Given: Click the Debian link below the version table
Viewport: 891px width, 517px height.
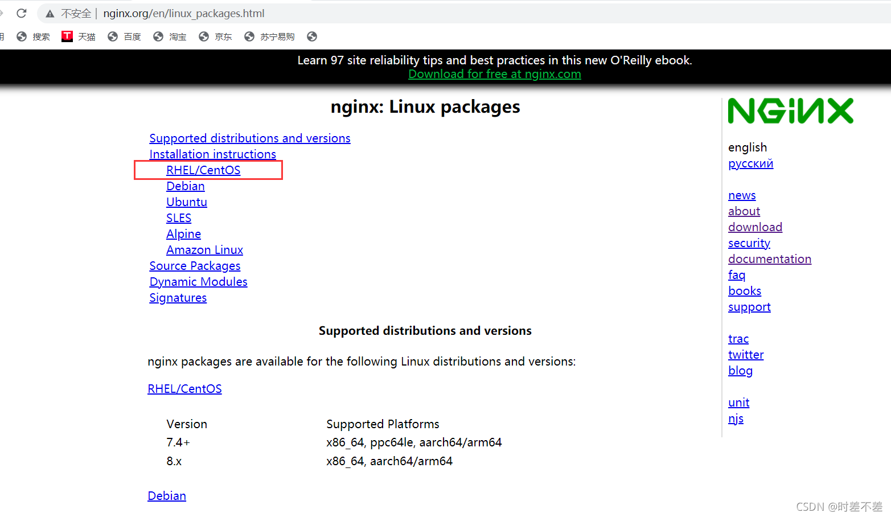Looking at the screenshot, I should (167, 496).
